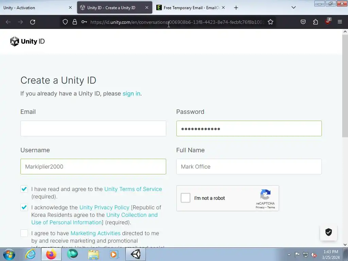The height and width of the screenshot is (261, 348).
Task: Open the extensions puzzle icon
Action: (x=315, y=22)
